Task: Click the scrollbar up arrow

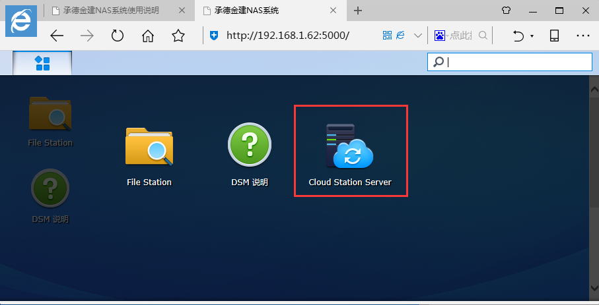Action: (x=594, y=90)
